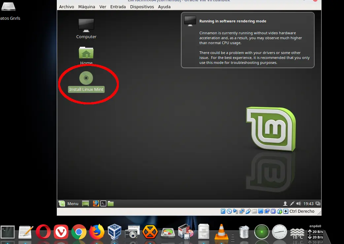
Task: Open the screenshot camera tool in dock
Action: [132, 232]
